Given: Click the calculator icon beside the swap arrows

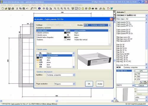Looking at the screenshot, I should [x=145, y=82].
